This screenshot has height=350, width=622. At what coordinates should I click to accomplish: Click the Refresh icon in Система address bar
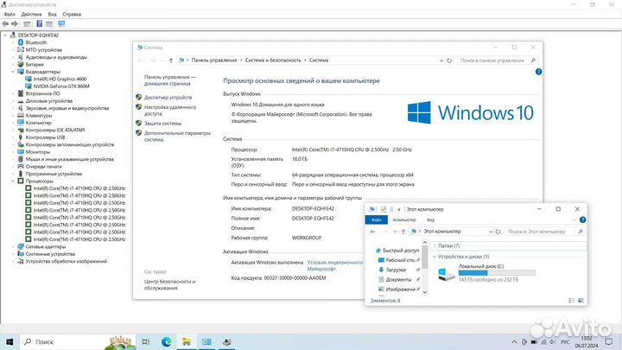point(449,60)
